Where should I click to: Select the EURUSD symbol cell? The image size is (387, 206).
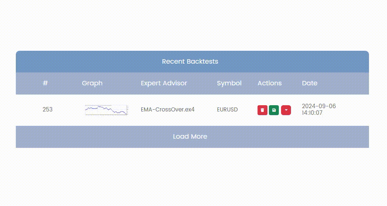click(227, 109)
